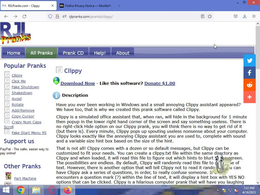Open the Prank CD navigation item
260x195 pixels.
(x=73, y=53)
